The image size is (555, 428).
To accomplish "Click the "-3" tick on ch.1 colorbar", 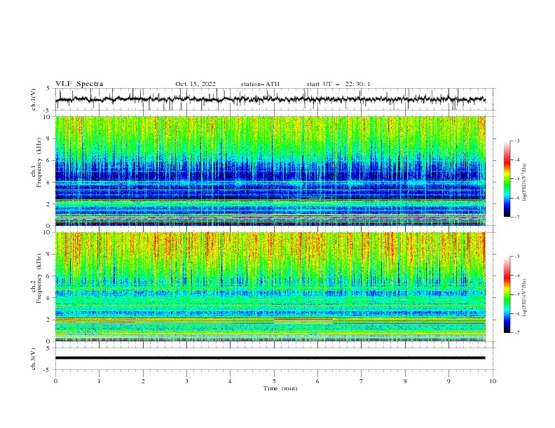I will pos(517,141).
